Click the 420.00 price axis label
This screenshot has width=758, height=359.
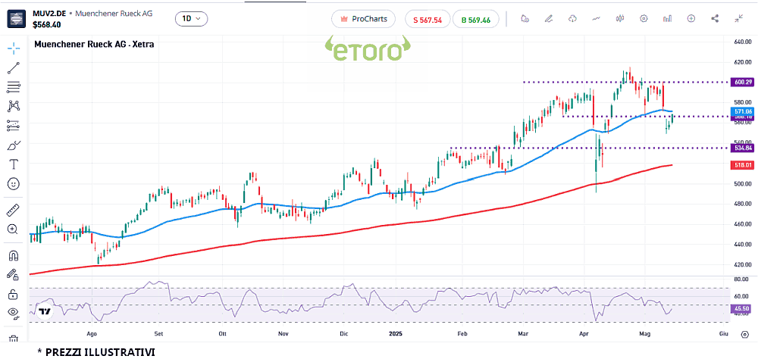pyautogui.click(x=743, y=265)
